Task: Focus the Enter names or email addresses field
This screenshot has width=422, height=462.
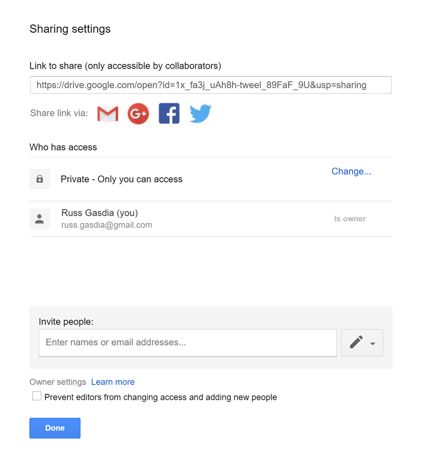Action: click(x=188, y=343)
